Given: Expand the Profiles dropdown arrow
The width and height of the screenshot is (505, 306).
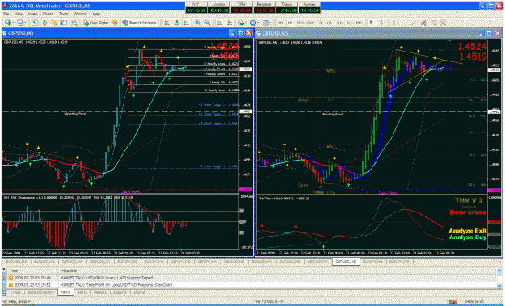Looking at the screenshot, I should point(25,23).
